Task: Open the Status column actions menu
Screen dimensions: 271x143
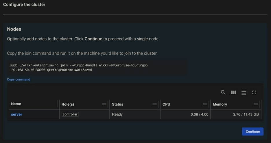Action: (x=155, y=104)
